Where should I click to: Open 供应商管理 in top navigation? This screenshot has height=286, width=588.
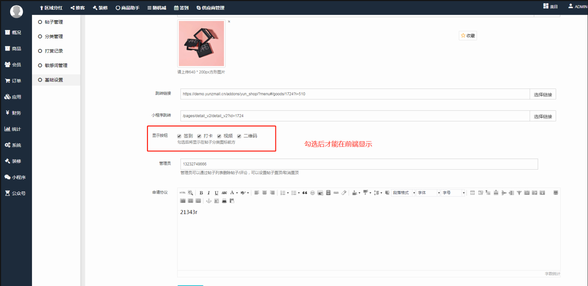pos(211,8)
